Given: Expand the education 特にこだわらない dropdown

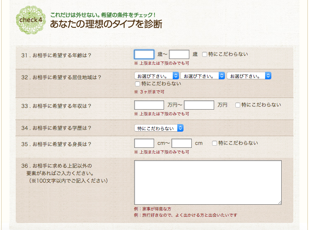Looking at the screenshot, I should click(159, 128).
